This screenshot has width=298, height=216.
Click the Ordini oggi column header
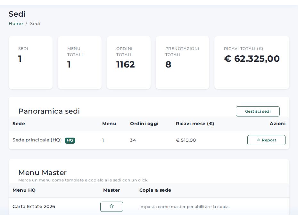point(144,124)
